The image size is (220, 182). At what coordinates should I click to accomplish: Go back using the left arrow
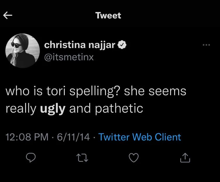8,16
